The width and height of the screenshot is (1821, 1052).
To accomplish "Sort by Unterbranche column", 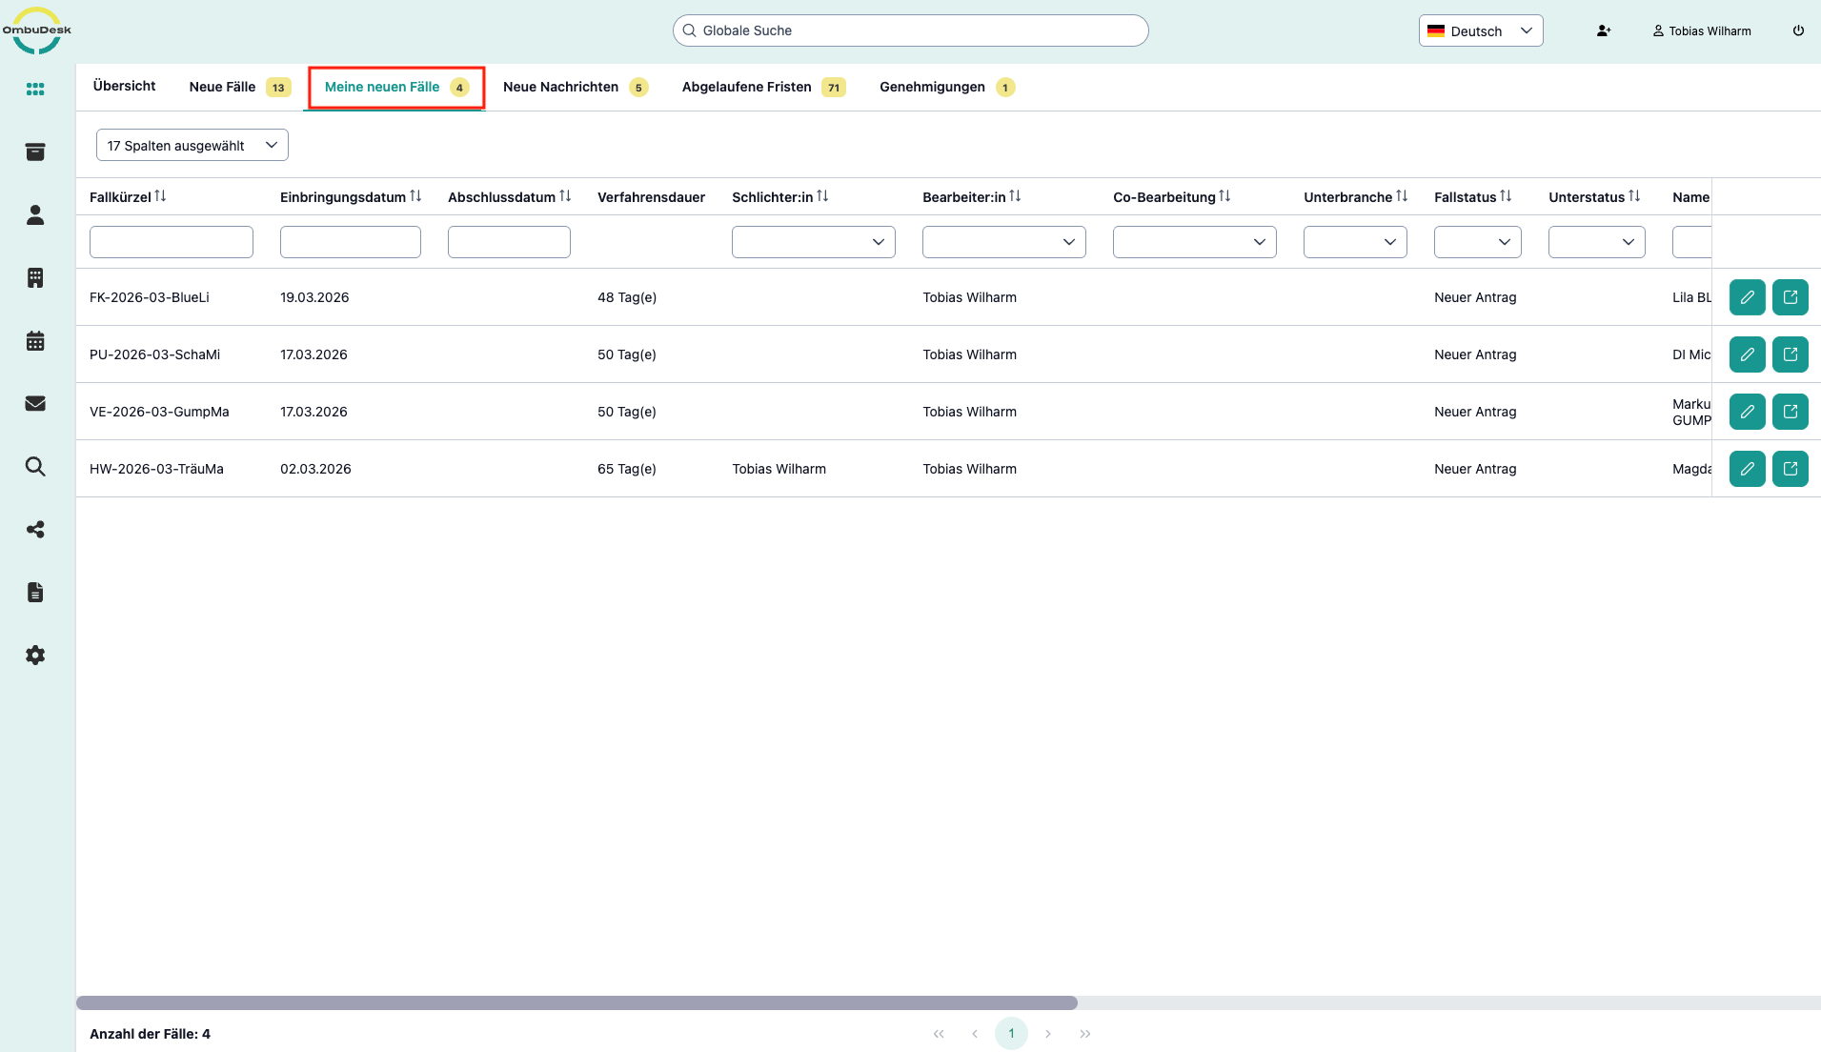I will pyautogui.click(x=1402, y=196).
